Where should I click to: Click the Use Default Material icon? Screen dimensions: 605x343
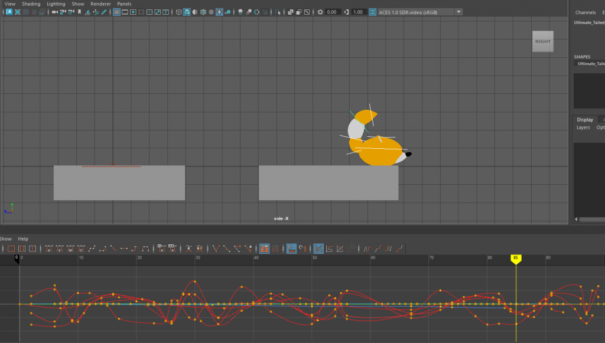click(195, 12)
